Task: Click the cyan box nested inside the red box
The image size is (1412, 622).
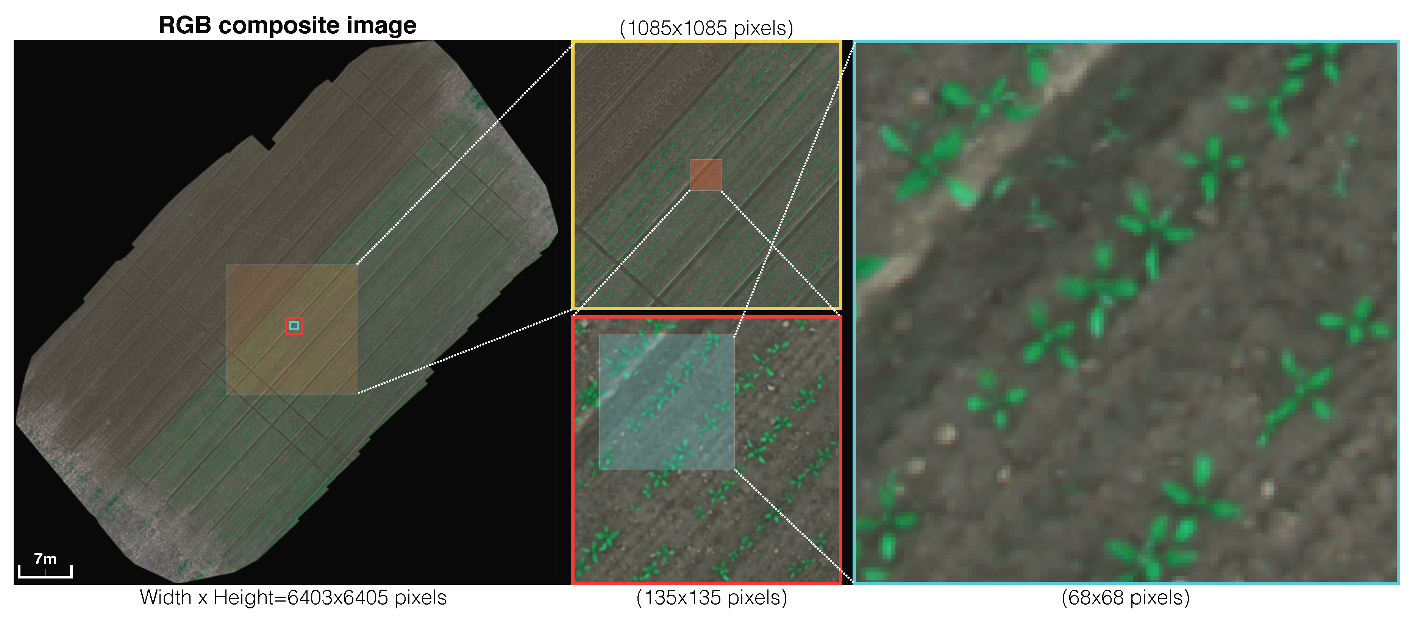Action: (x=294, y=327)
